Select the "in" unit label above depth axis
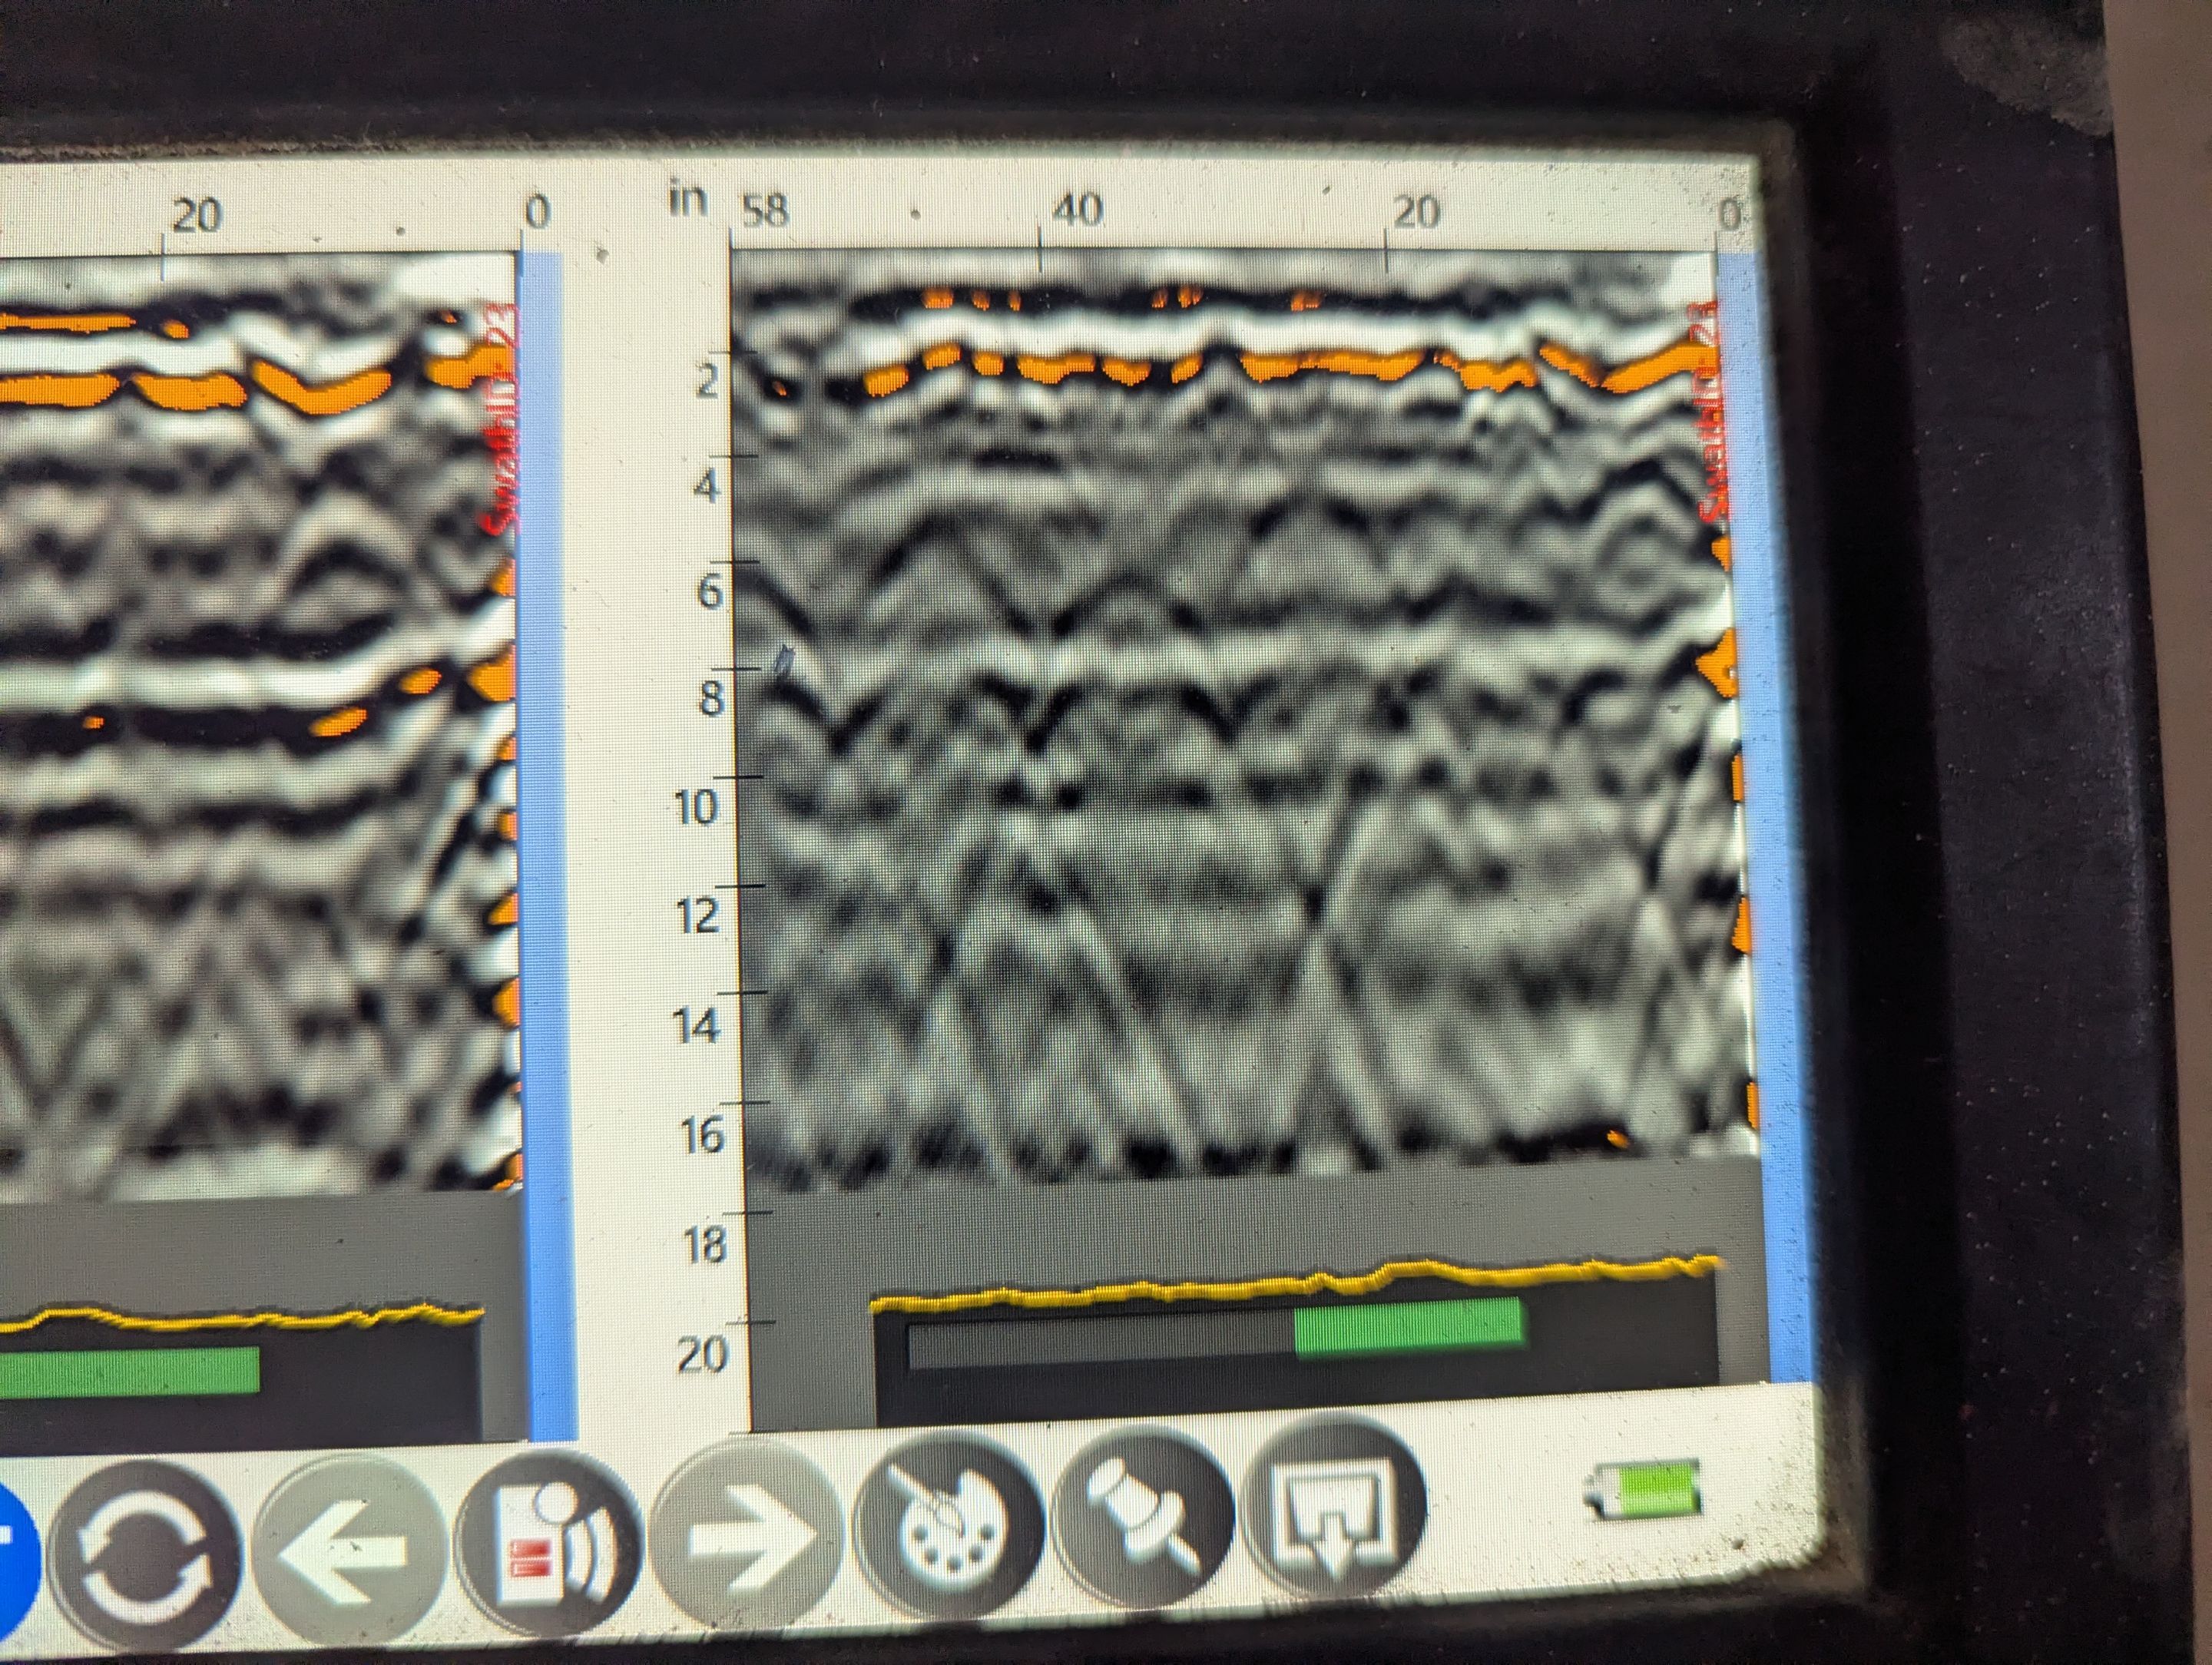2212x1665 pixels. 687,199
